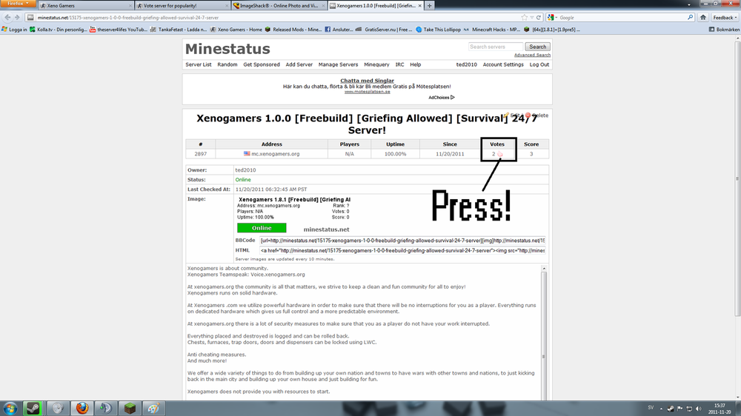741x416 pixels.
Task: Open theserver4lifes YouTube bookmark
Action: click(119, 30)
